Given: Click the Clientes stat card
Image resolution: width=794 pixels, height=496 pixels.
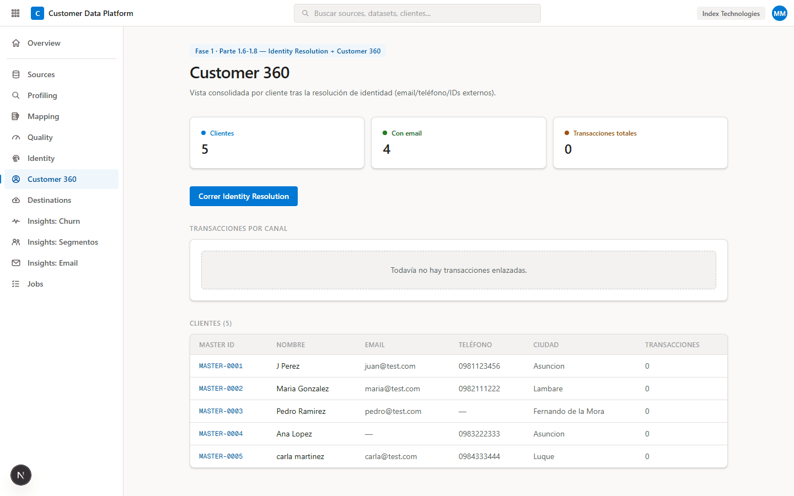Looking at the screenshot, I should click(x=277, y=143).
